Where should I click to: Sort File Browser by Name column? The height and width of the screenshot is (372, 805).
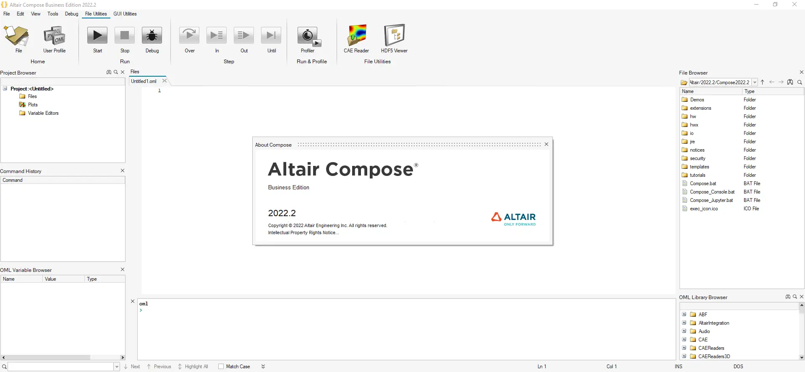(711, 91)
